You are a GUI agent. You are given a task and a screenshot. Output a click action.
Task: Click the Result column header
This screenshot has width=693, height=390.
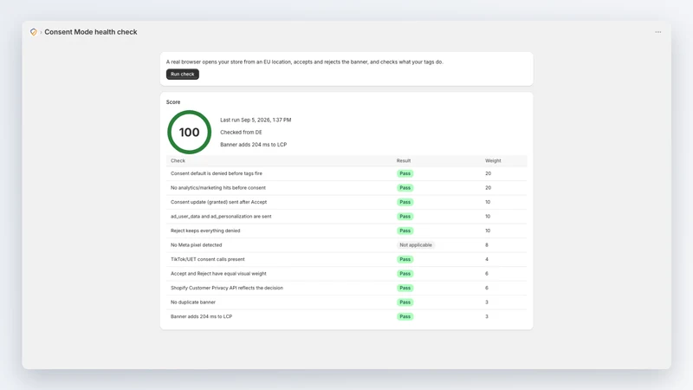pyautogui.click(x=404, y=160)
